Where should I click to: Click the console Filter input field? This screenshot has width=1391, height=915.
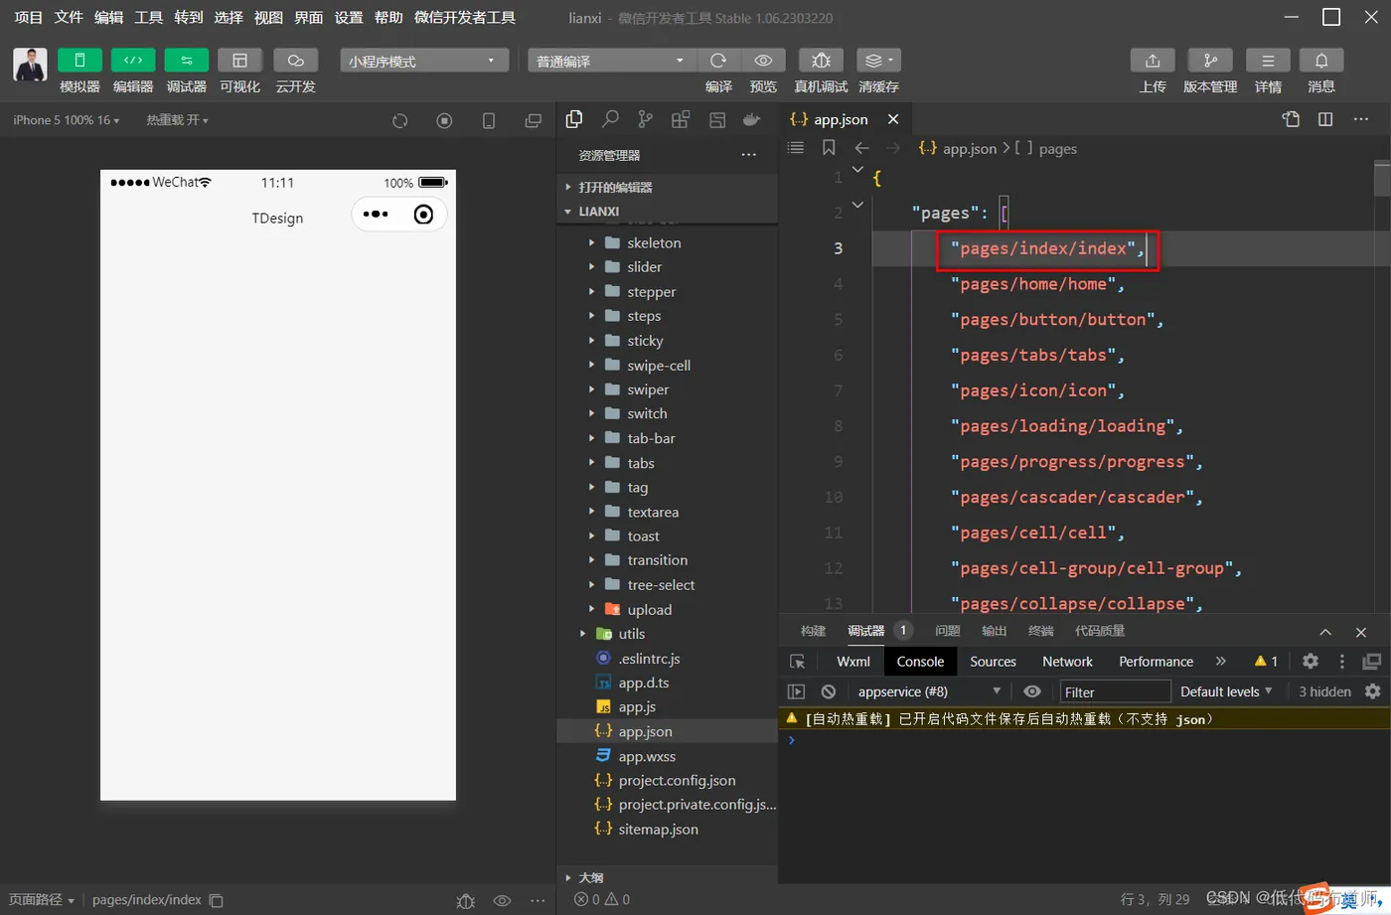tap(1114, 691)
